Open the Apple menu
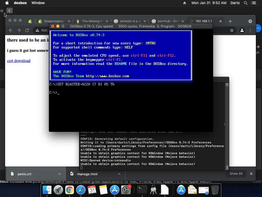Screen dimensions: 262x197 tap(7, 3)
